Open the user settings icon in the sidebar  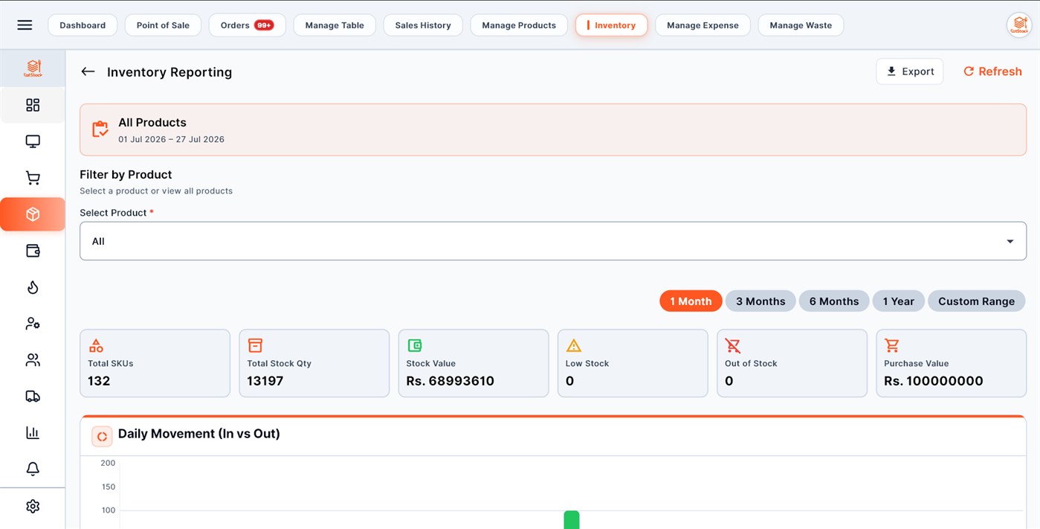[x=33, y=324]
